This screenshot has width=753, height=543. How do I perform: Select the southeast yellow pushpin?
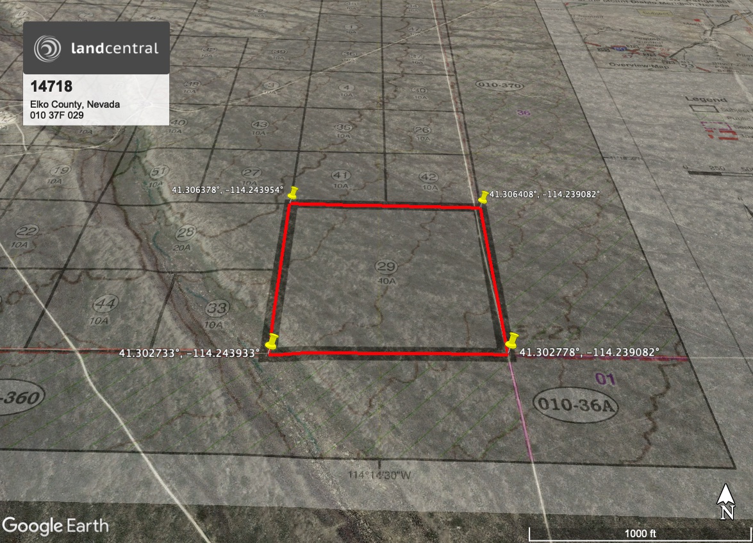[x=511, y=340]
